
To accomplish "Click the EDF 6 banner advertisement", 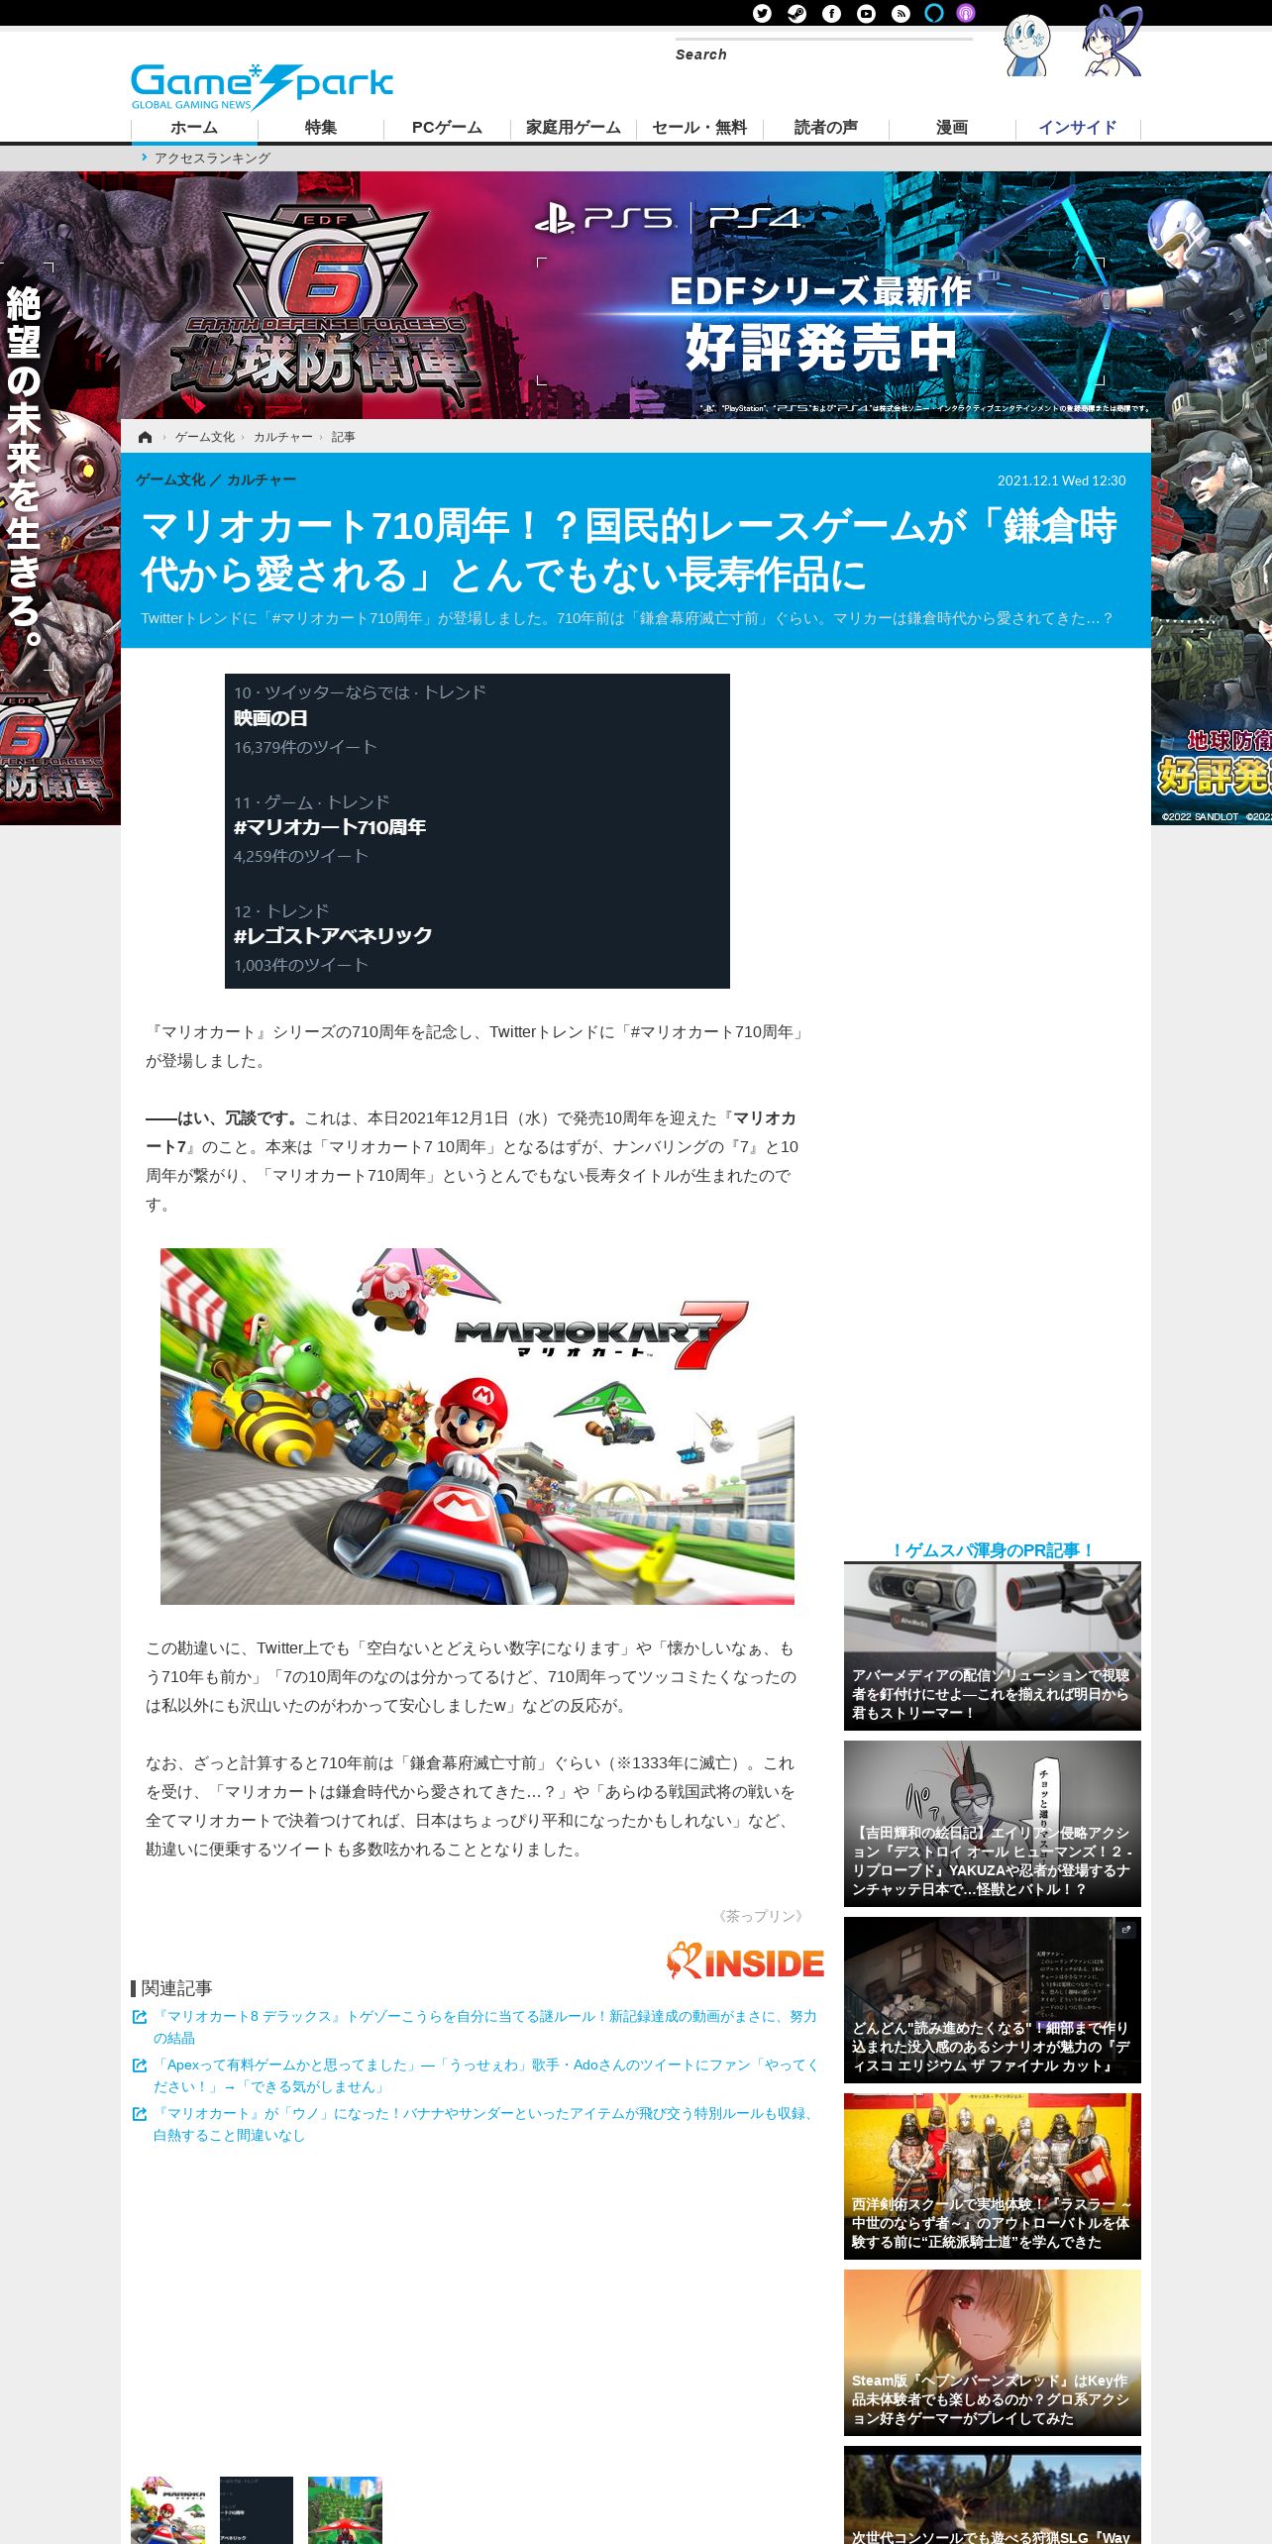I will click(636, 295).
